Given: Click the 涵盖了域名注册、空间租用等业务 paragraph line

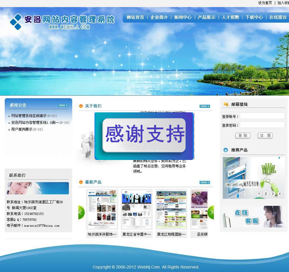Looking at the screenshot, I should pos(159,166).
